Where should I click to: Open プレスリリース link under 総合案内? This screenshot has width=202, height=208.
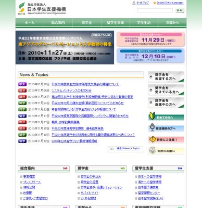coord(32,182)
